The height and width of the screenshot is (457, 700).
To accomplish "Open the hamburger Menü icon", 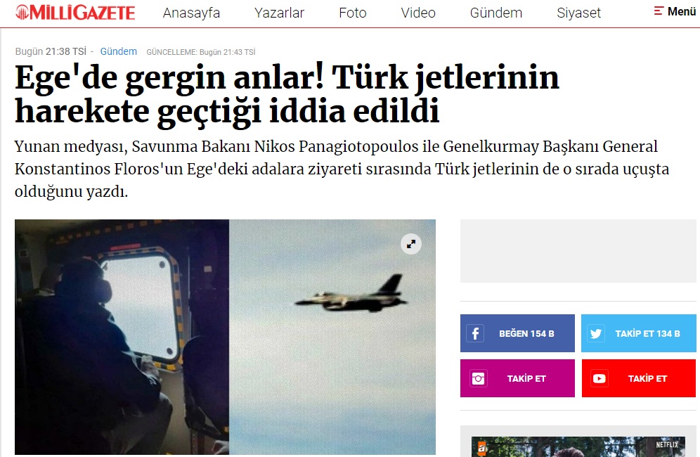I will pos(659,11).
